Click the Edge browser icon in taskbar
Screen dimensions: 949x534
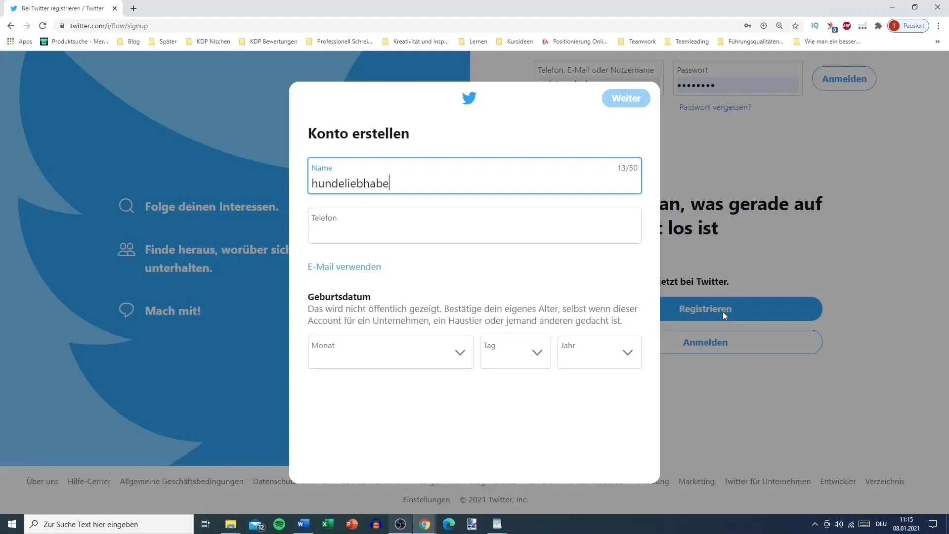(448, 524)
